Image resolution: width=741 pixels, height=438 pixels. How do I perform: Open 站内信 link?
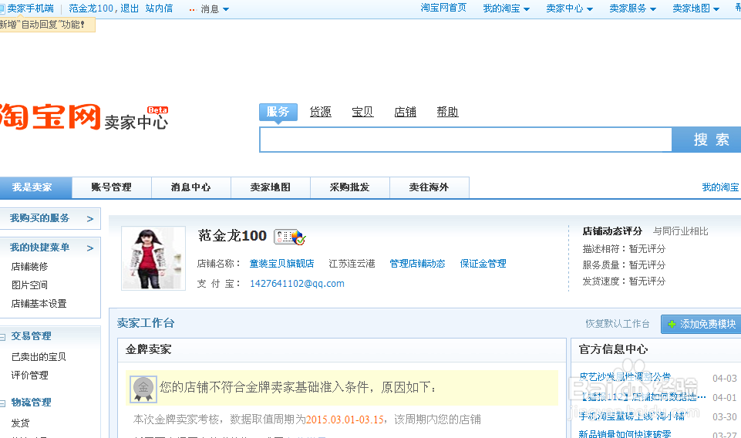click(x=160, y=8)
